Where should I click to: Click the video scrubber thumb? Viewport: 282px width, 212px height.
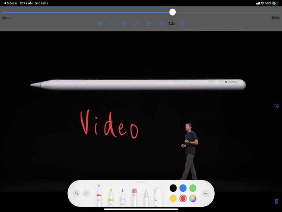point(172,12)
